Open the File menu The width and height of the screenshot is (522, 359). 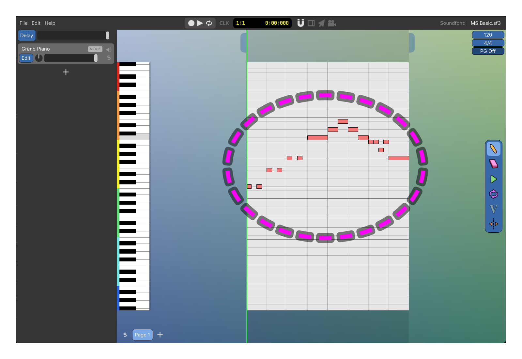tap(23, 23)
